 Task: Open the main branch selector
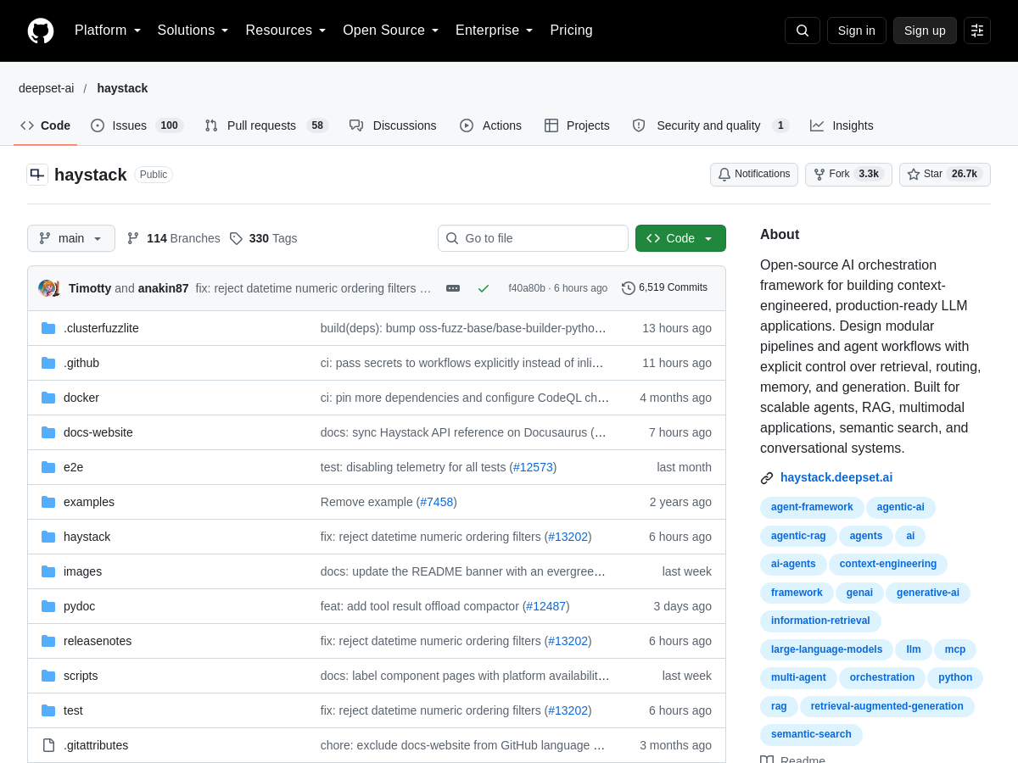(x=71, y=238)
